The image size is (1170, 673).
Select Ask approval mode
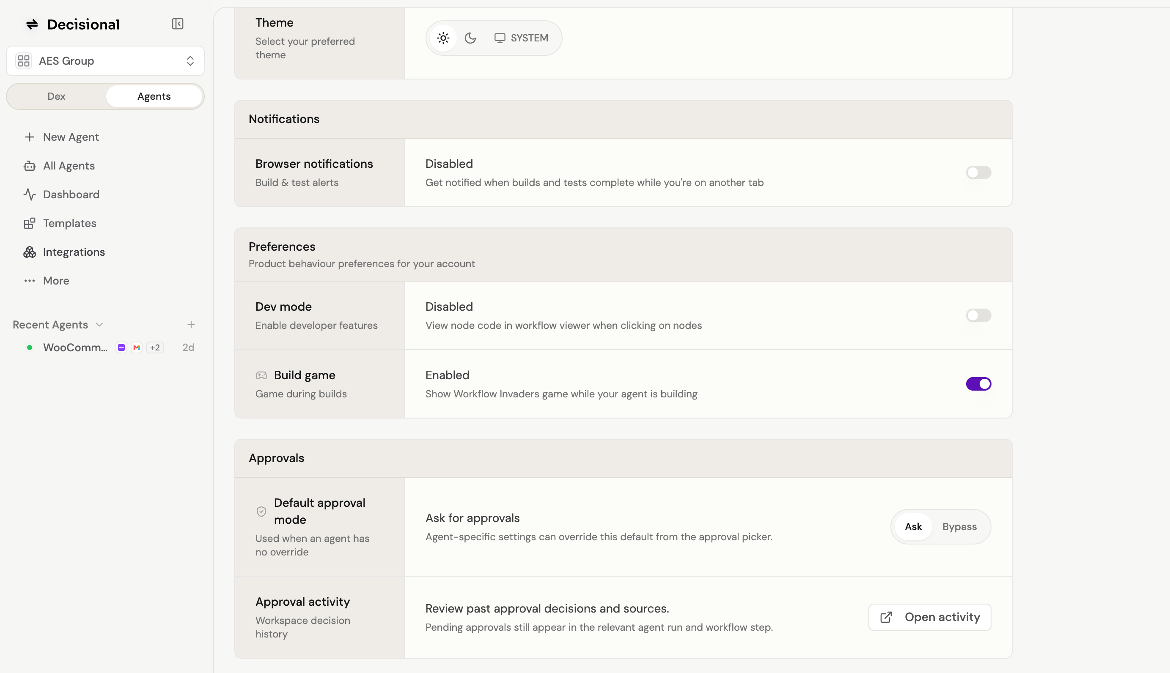(x=913, y=526)
